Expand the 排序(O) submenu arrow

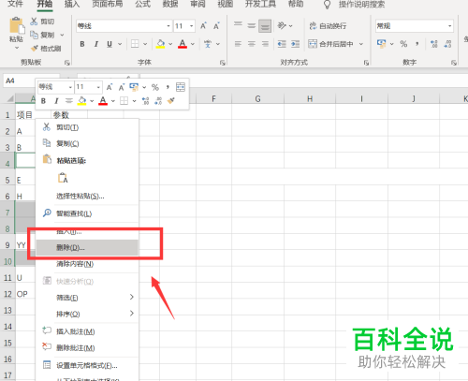132,313
